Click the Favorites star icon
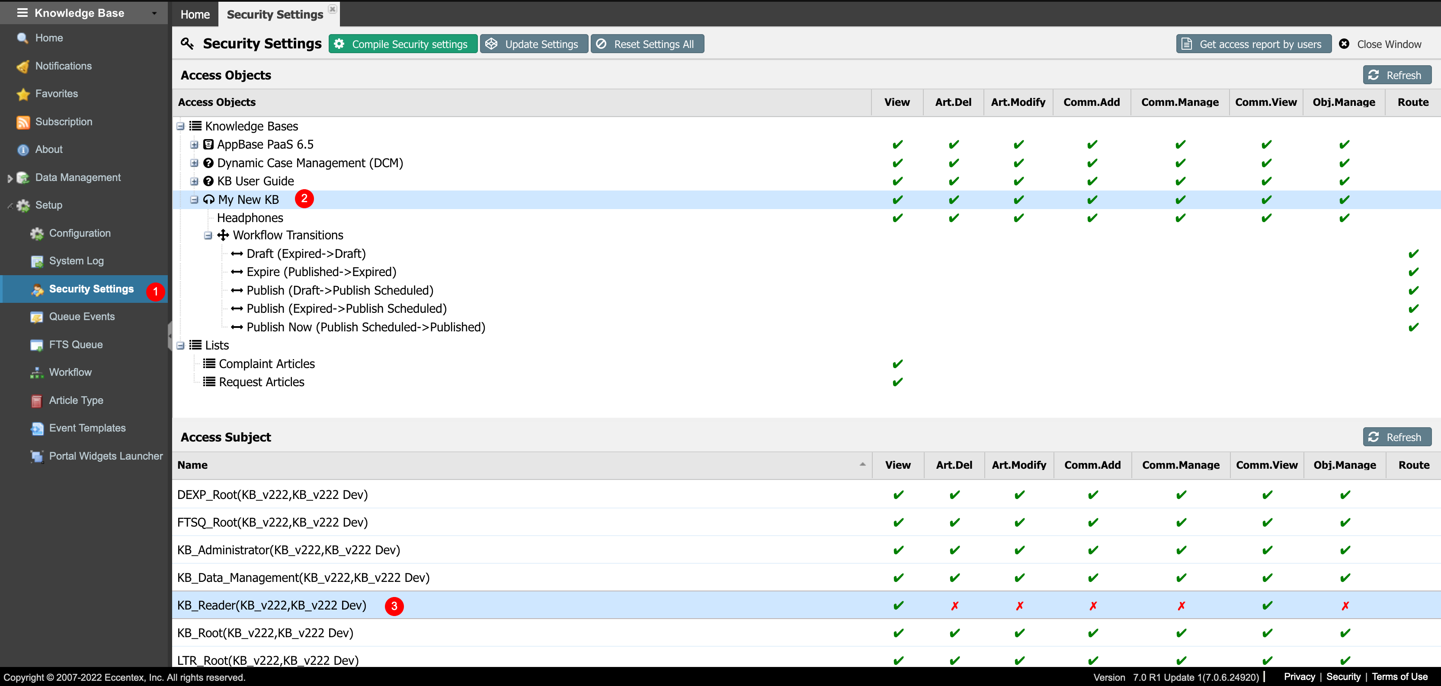 [23, 95]
